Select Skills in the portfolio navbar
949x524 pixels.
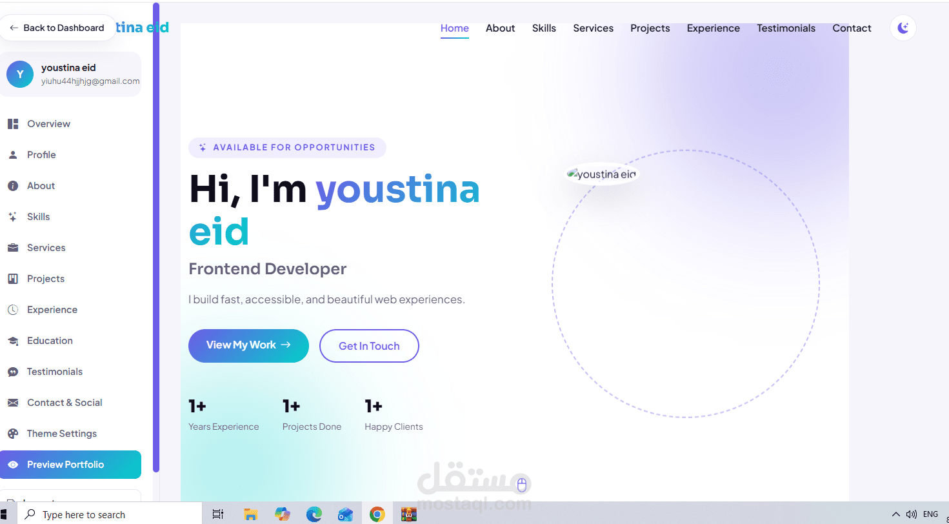point(544,28)
